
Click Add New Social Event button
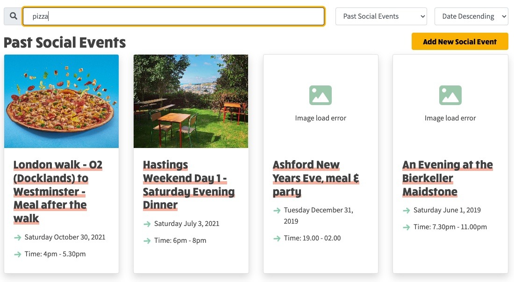coord(460,42)
